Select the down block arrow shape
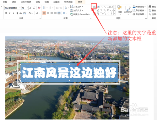157x120 pixels. tap(111, 10)
